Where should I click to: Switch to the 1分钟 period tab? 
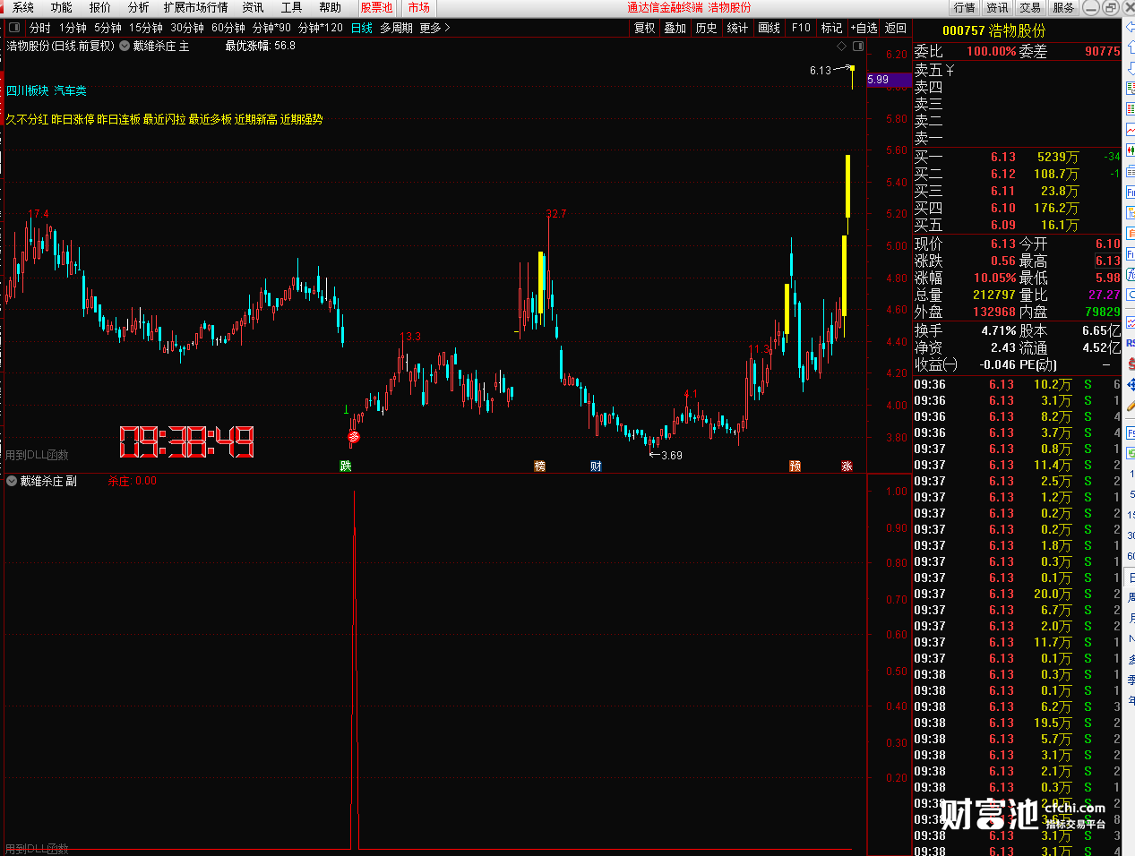[73, 28]
